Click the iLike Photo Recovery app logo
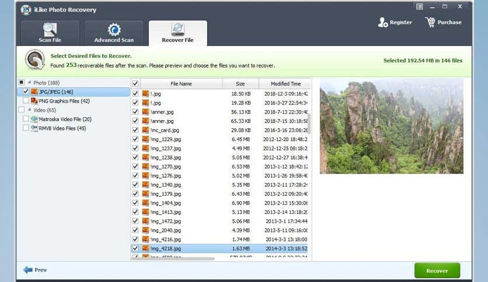Viewport: 488px width, 282px height. point(26,10)
